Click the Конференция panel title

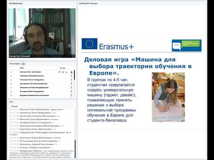pyautogui.click(x=16, y=3)
